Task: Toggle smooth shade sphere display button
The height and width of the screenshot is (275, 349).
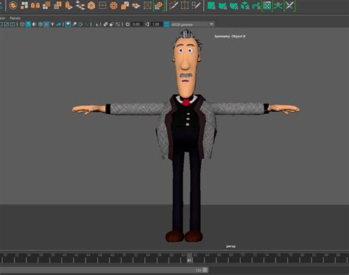Action: click(x=34, y=24)
